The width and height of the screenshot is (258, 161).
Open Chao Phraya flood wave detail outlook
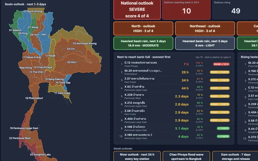point(186,156)
